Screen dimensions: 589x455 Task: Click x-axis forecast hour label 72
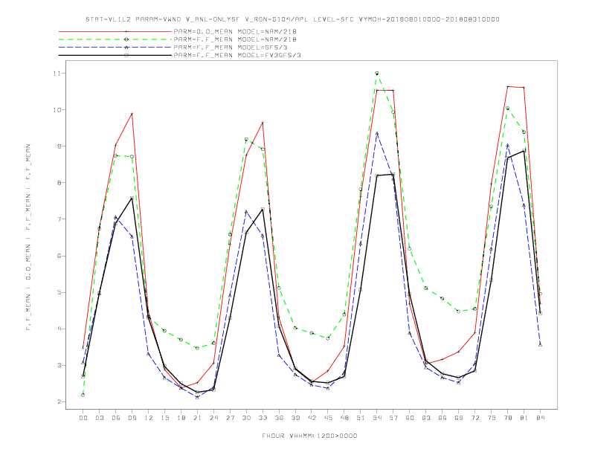click(x=474, y=418)
